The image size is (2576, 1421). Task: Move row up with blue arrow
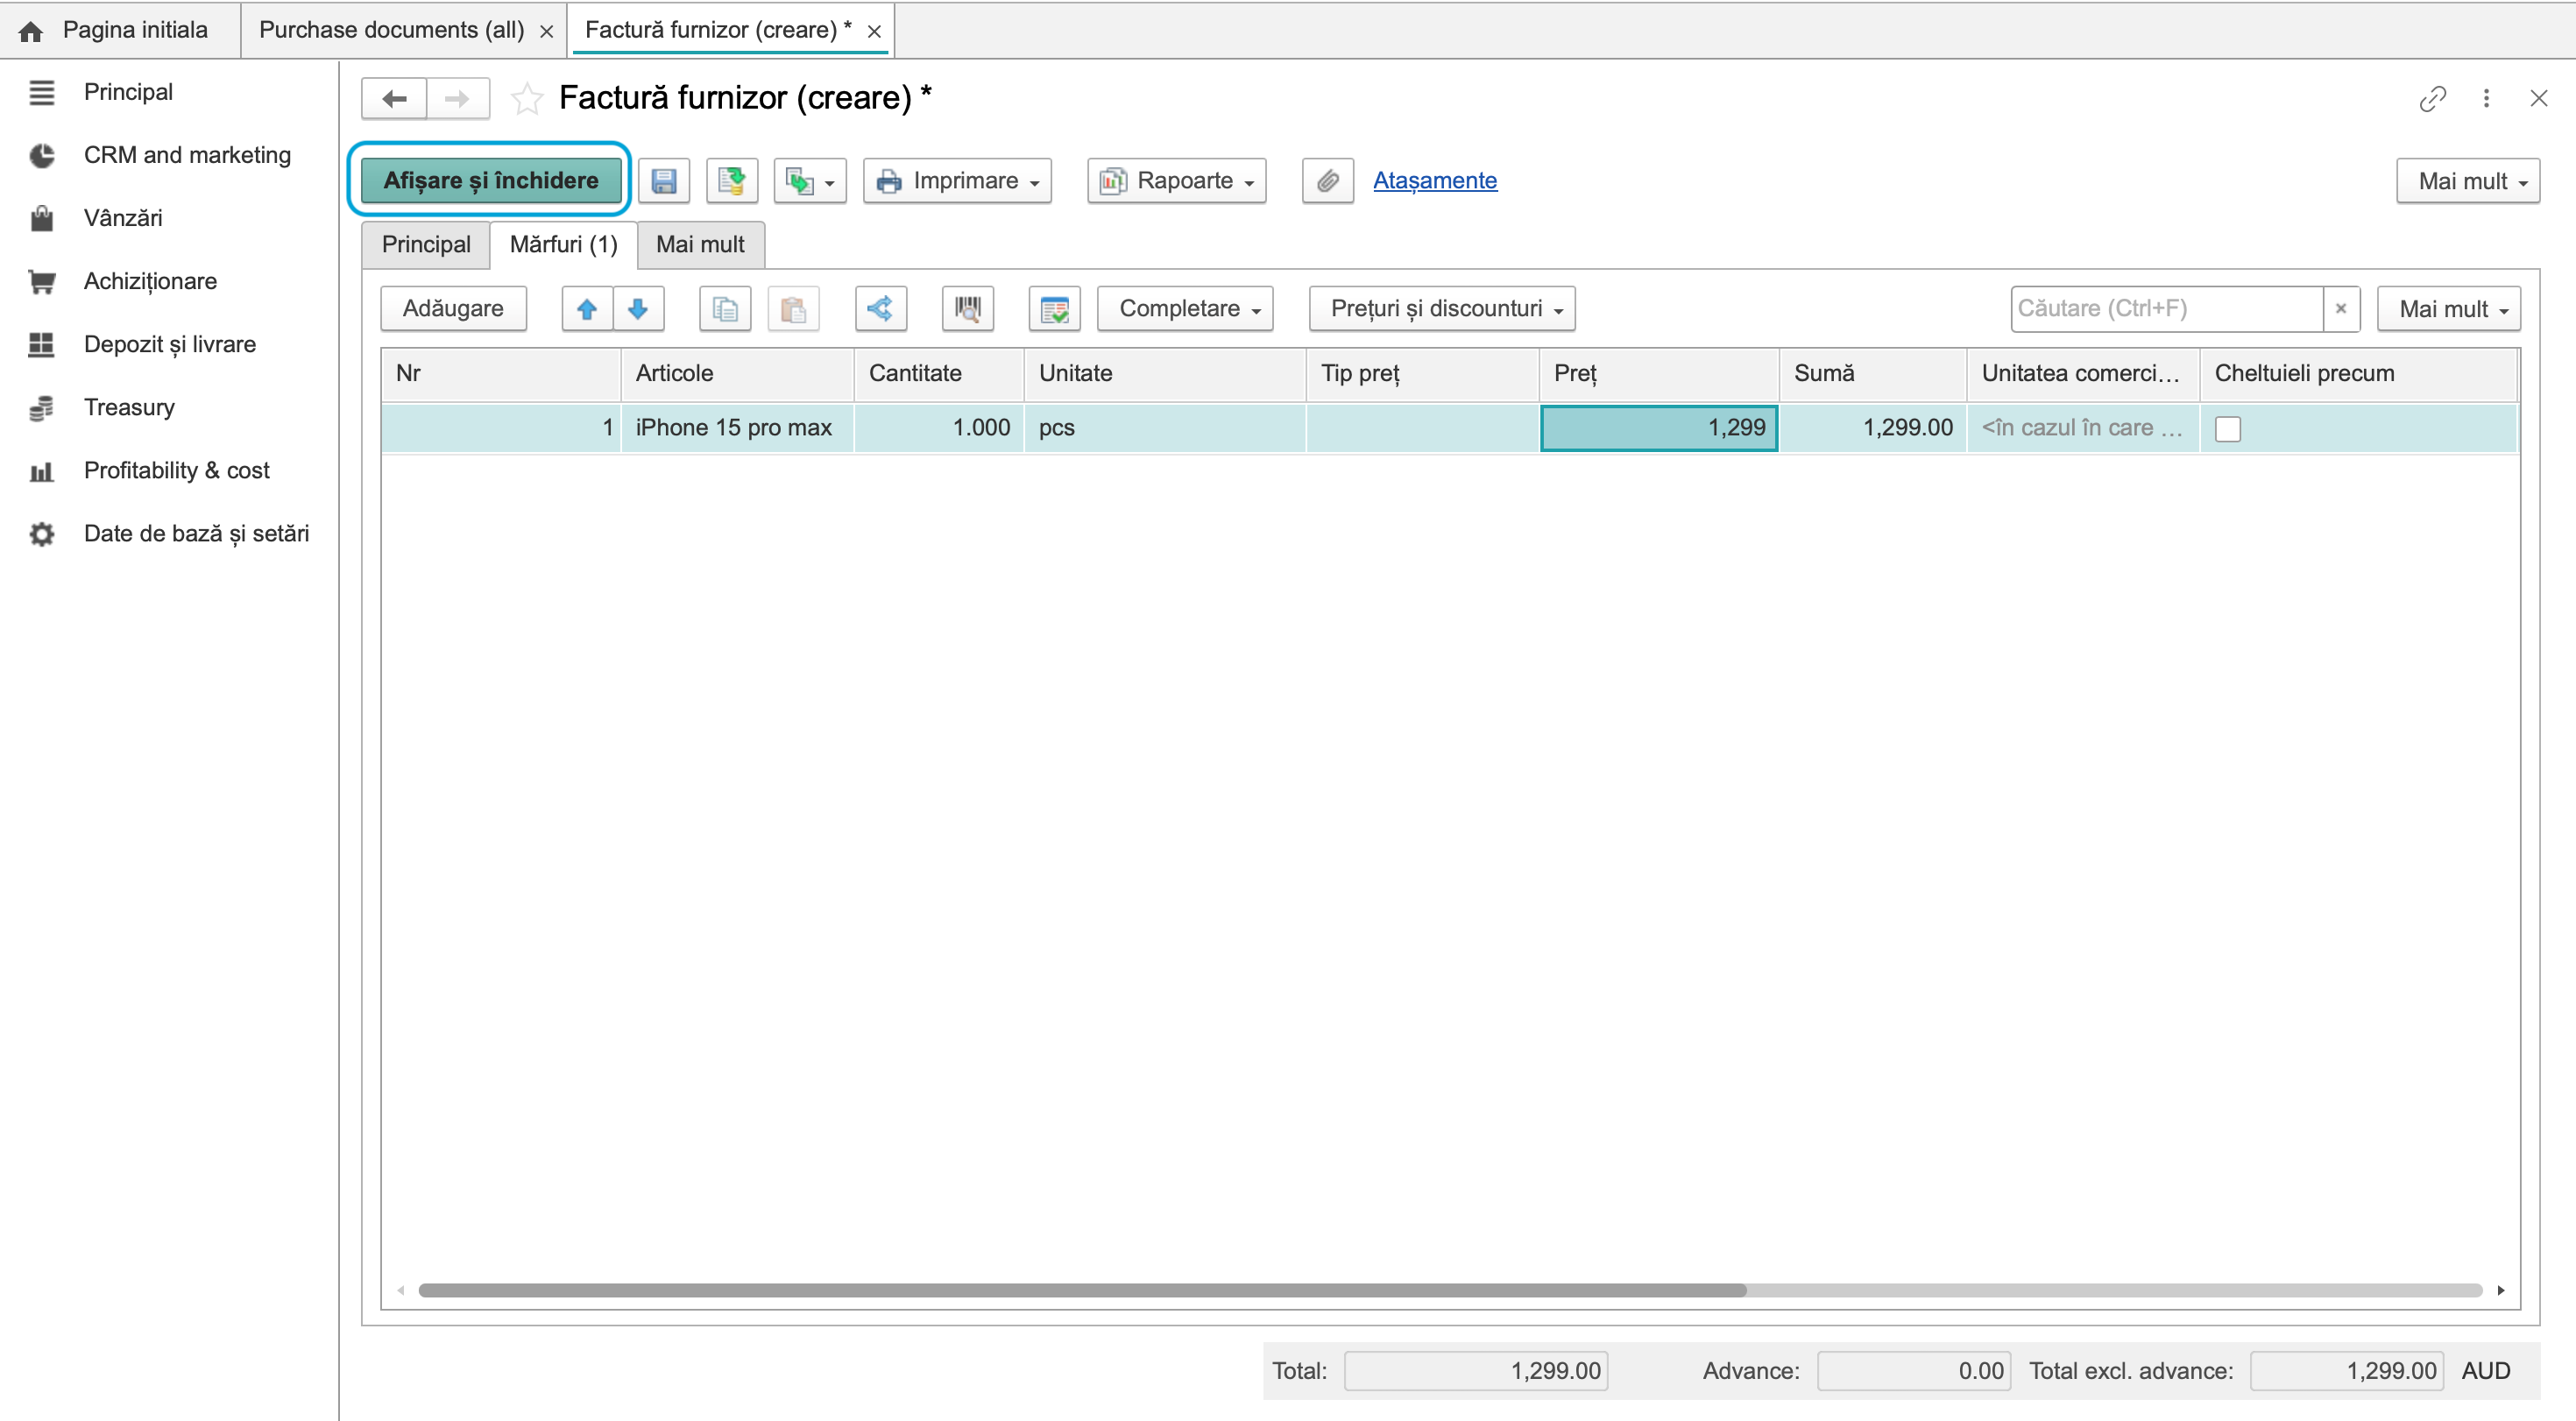tap(587, 309)
